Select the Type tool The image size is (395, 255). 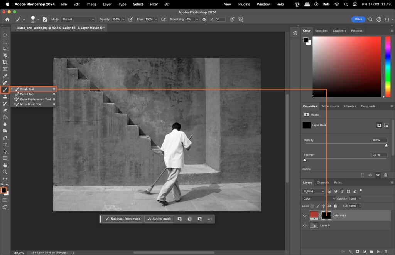(5, 144)
